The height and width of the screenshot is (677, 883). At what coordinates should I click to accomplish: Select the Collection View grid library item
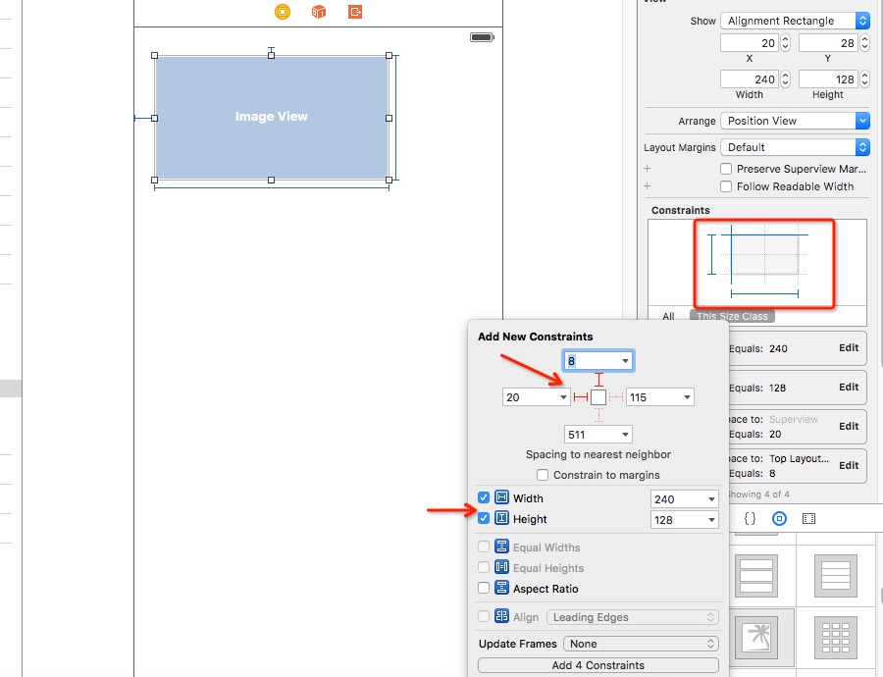tap(836, 638)
